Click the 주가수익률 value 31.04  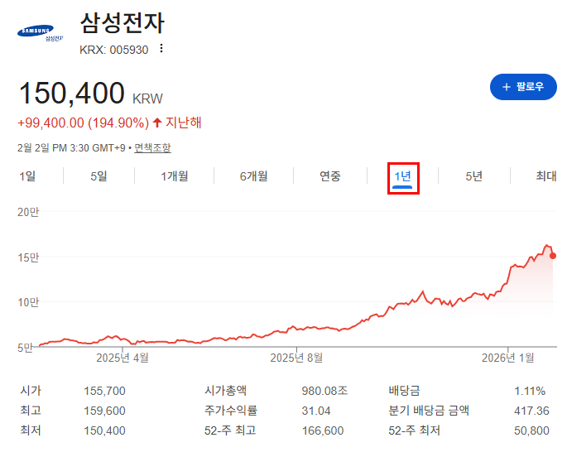tap(316, 411)
